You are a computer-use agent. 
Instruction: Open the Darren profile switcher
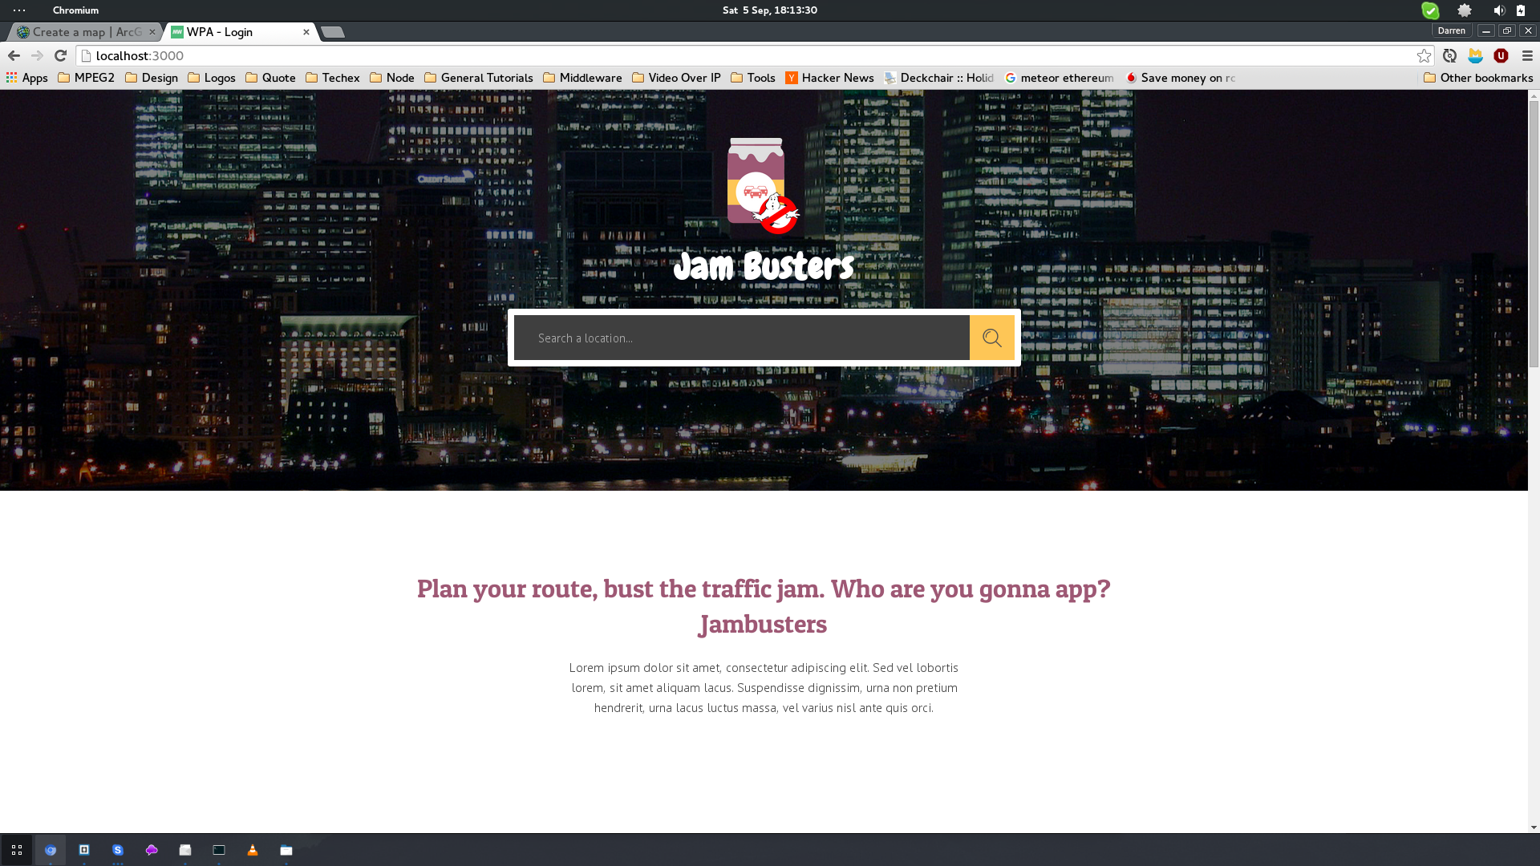pyautogui.click(x=1451, y=30)
